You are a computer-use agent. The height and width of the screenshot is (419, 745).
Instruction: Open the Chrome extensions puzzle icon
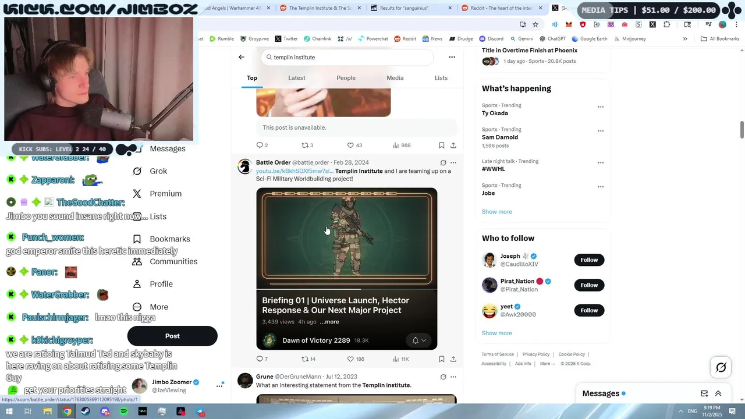point(666,24)
